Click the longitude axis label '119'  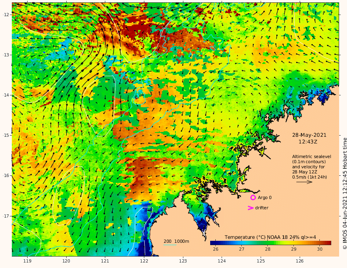pos(27,261)
